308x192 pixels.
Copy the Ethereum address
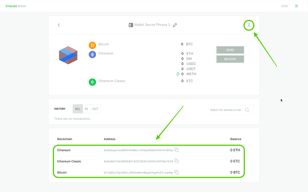(177, 150)
